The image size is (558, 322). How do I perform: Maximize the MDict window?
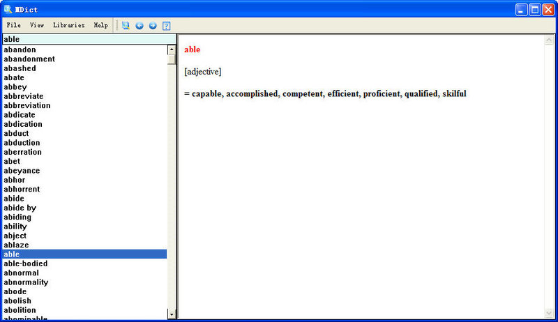coord(534,9)
